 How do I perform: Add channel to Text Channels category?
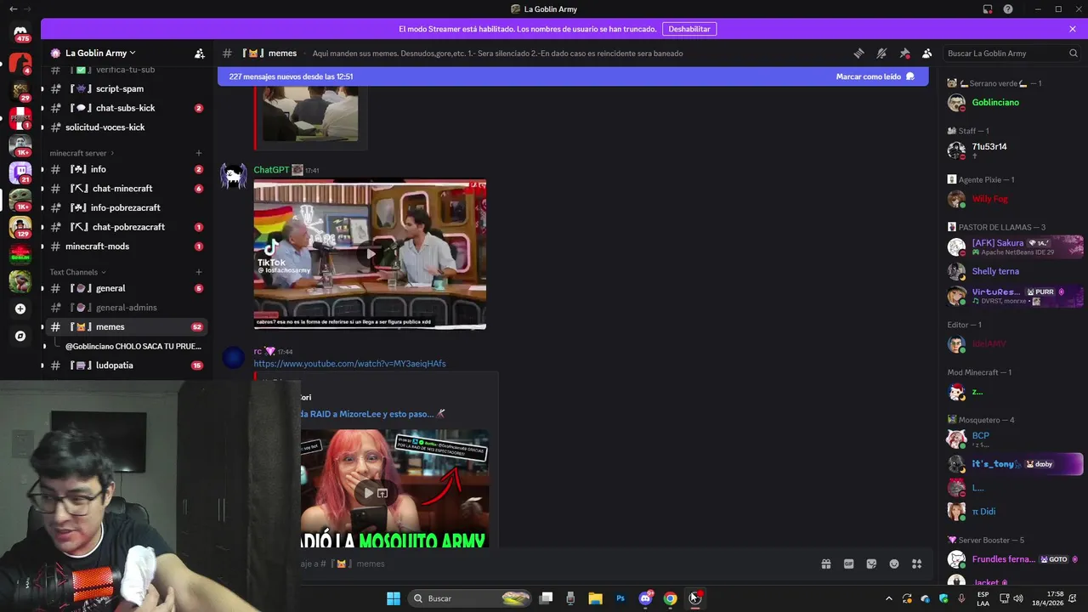tap(199, 272)
